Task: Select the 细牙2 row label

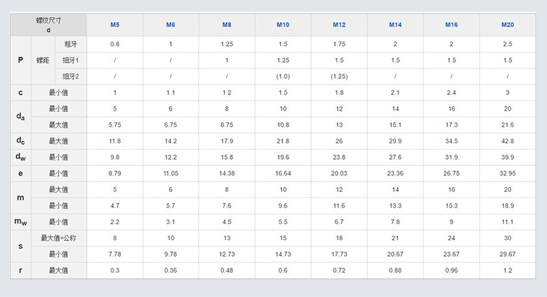Action: point(70,76)
